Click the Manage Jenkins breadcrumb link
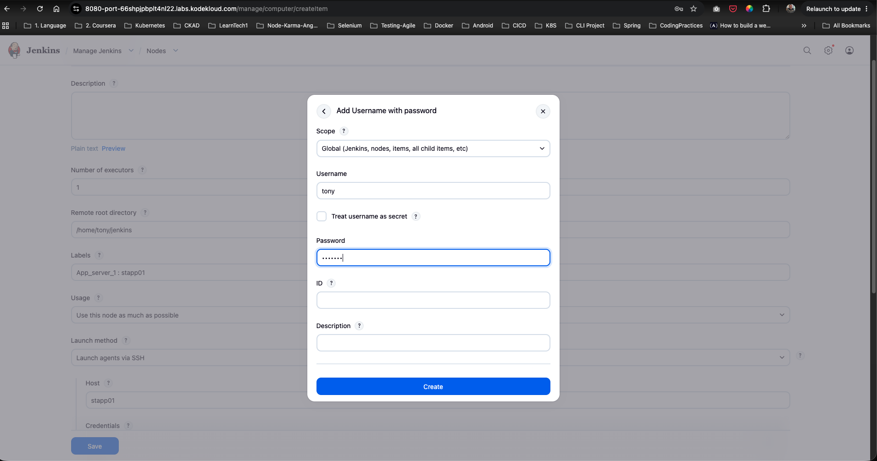The width and height of the screenshot is (877, 461). coord(97,51)
